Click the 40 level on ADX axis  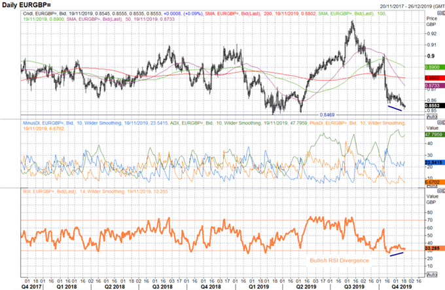[430, 143]
